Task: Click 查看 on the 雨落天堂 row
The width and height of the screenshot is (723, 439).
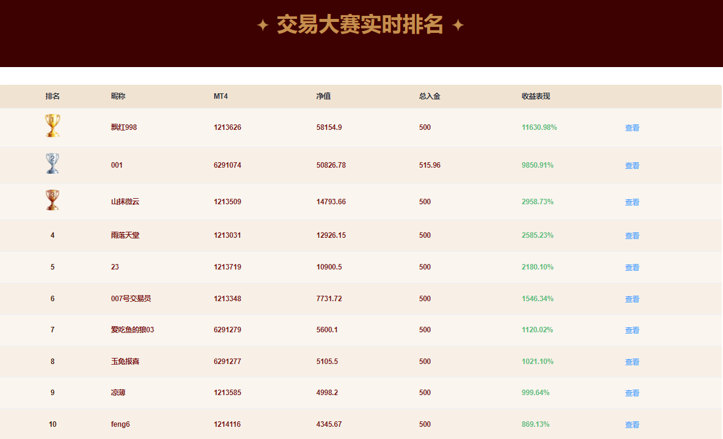Action: [x=631, y=235]
